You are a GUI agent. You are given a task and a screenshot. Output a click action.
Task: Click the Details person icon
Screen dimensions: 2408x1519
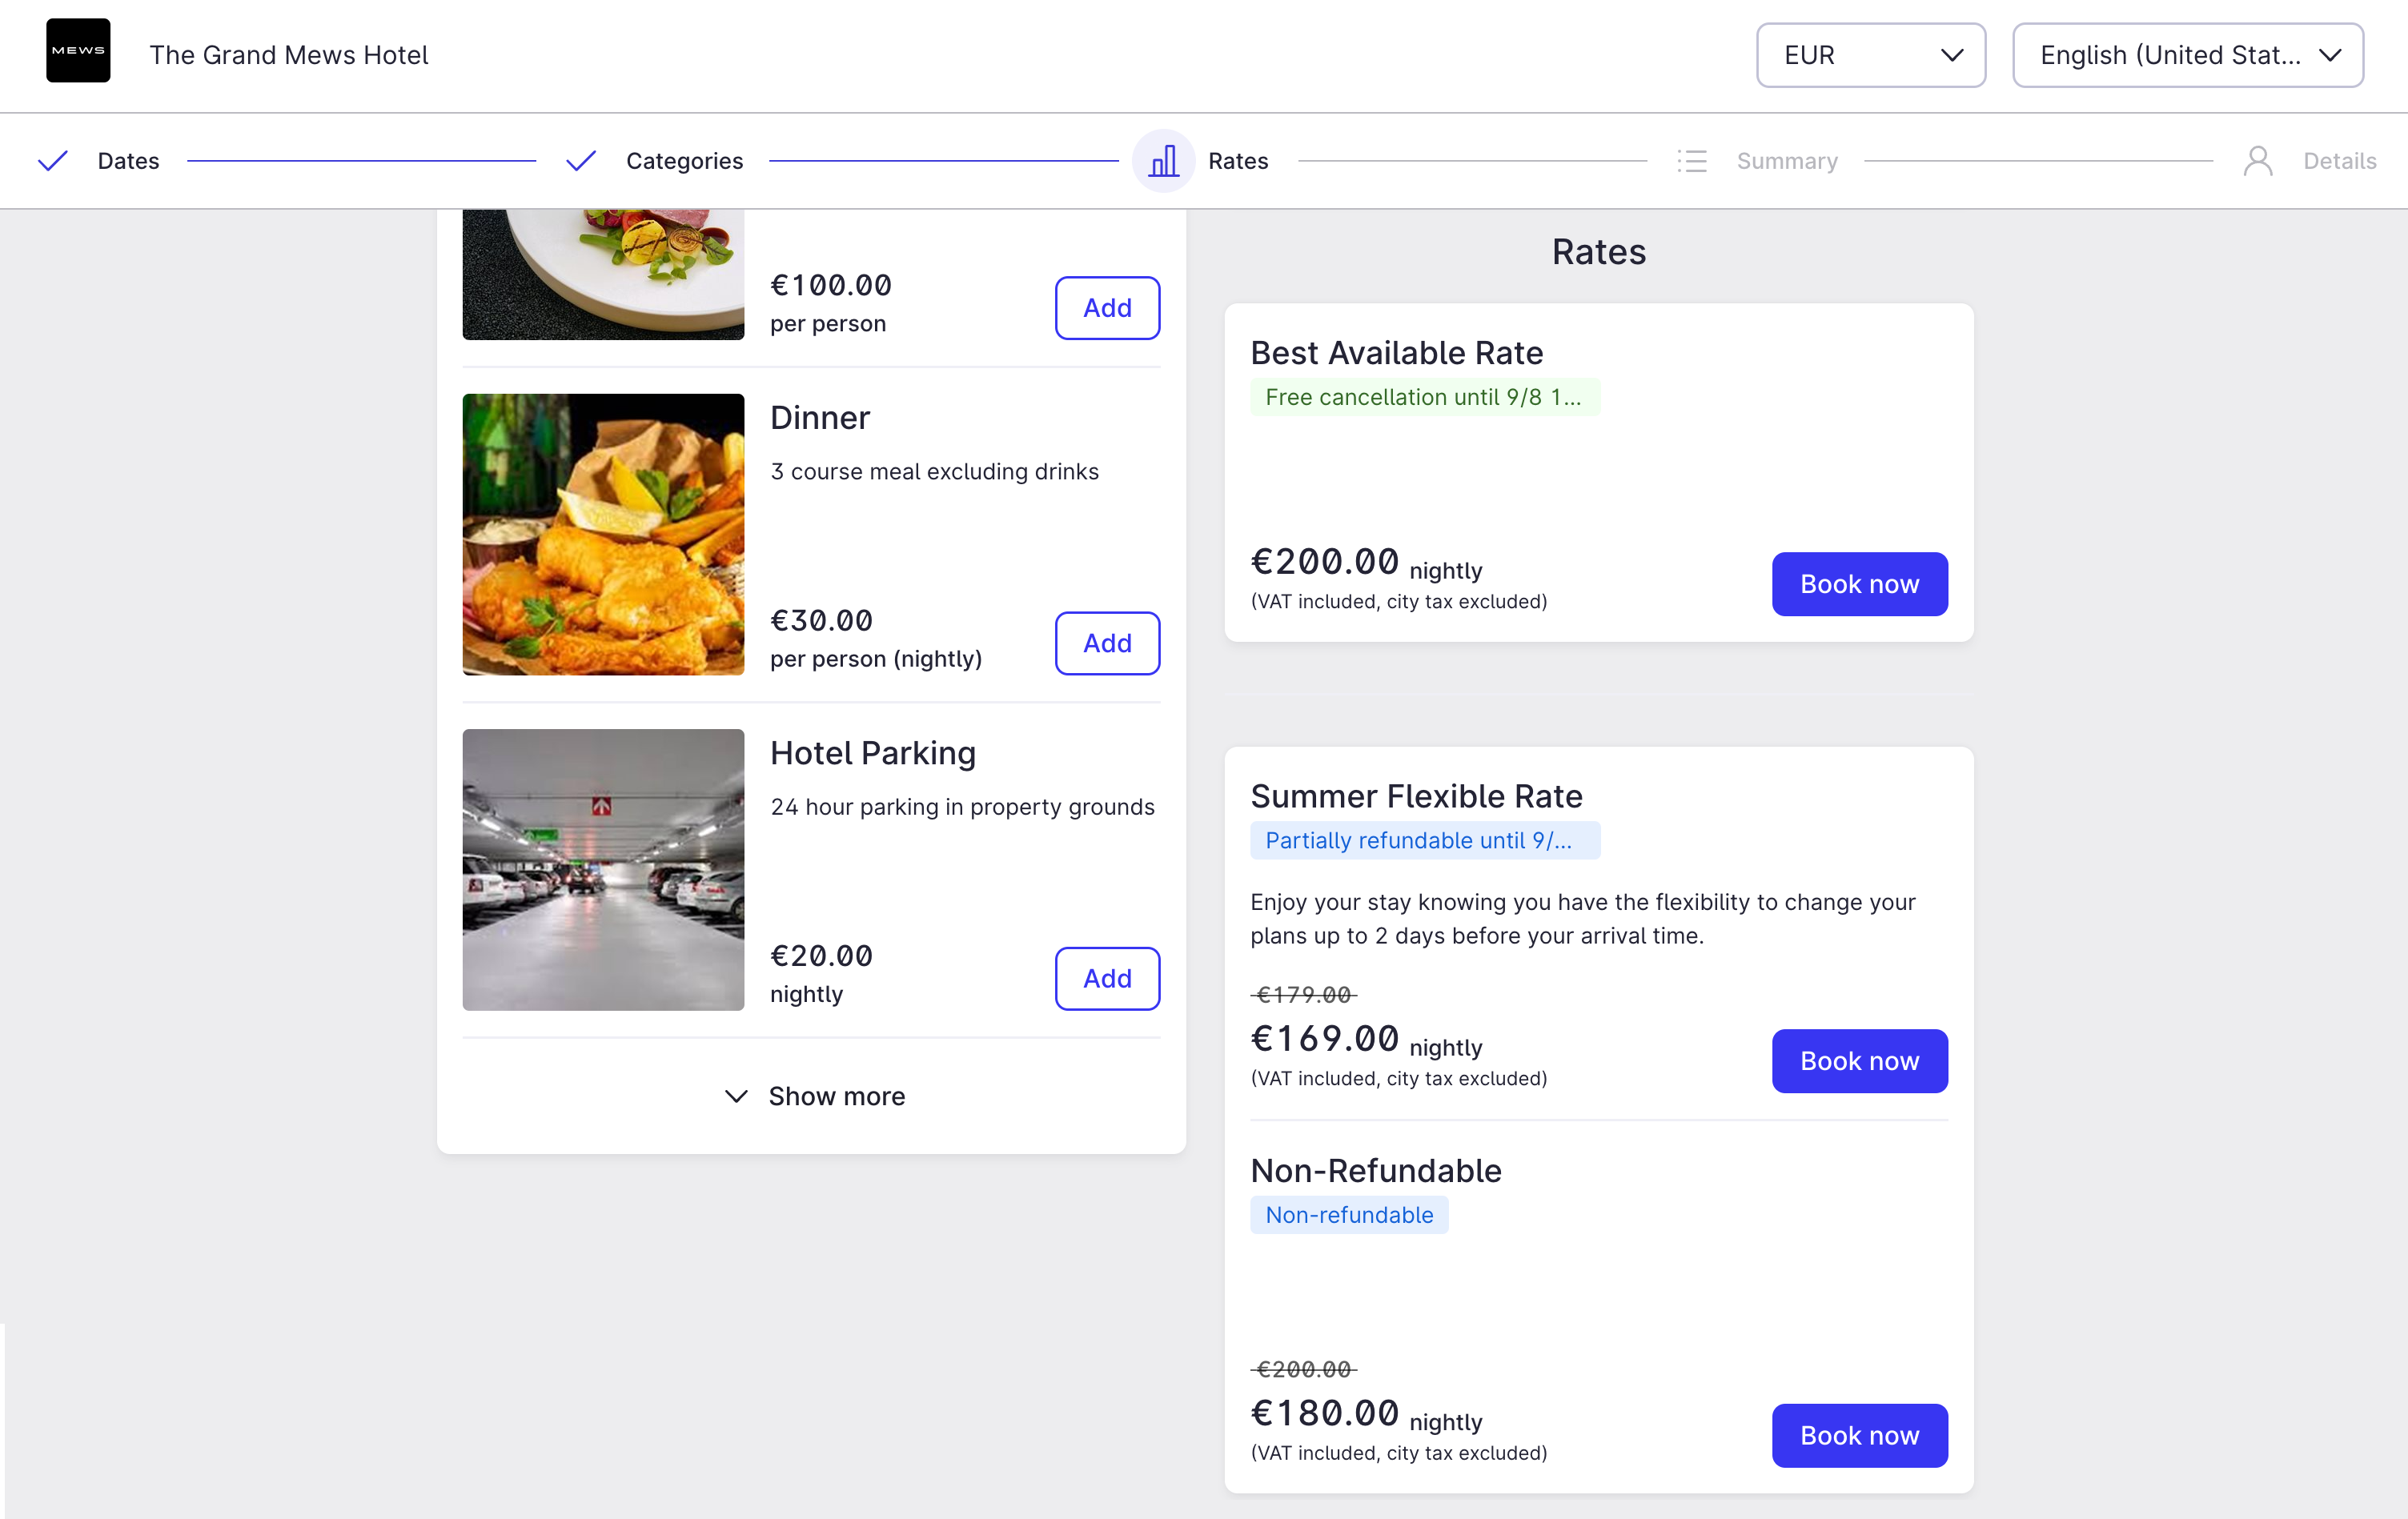coord(2258,161)
